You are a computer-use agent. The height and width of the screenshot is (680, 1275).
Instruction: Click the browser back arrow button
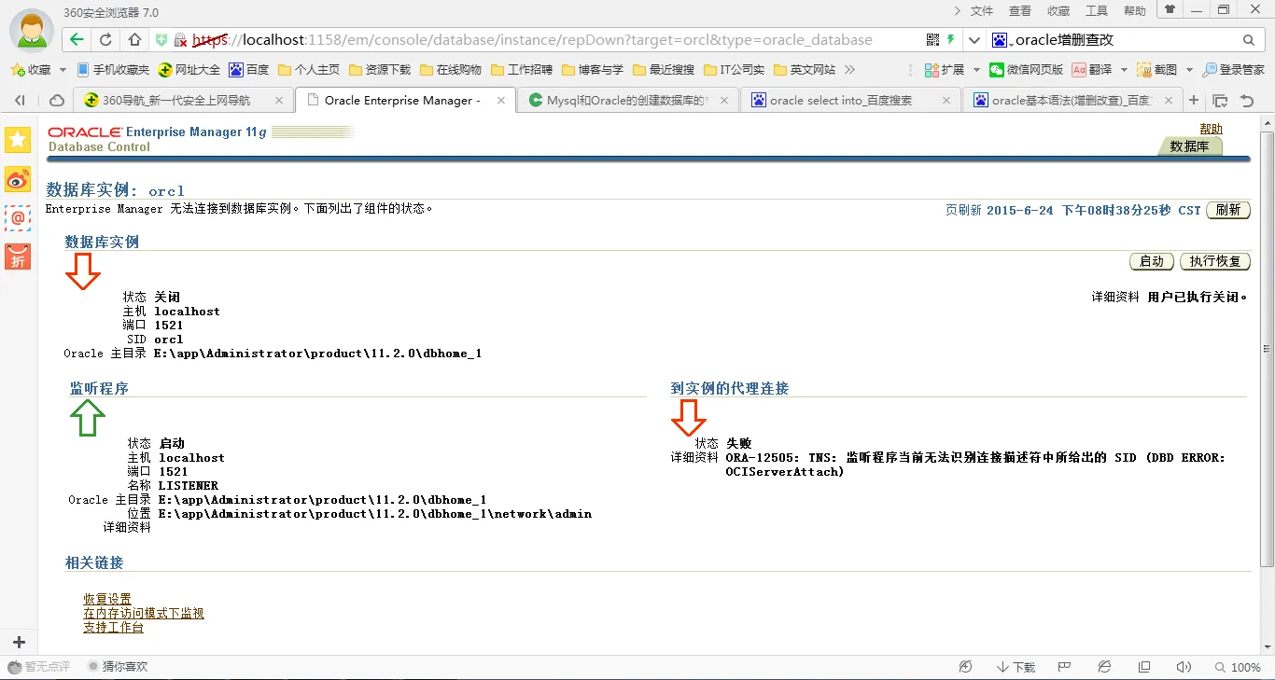click(77, 40)
